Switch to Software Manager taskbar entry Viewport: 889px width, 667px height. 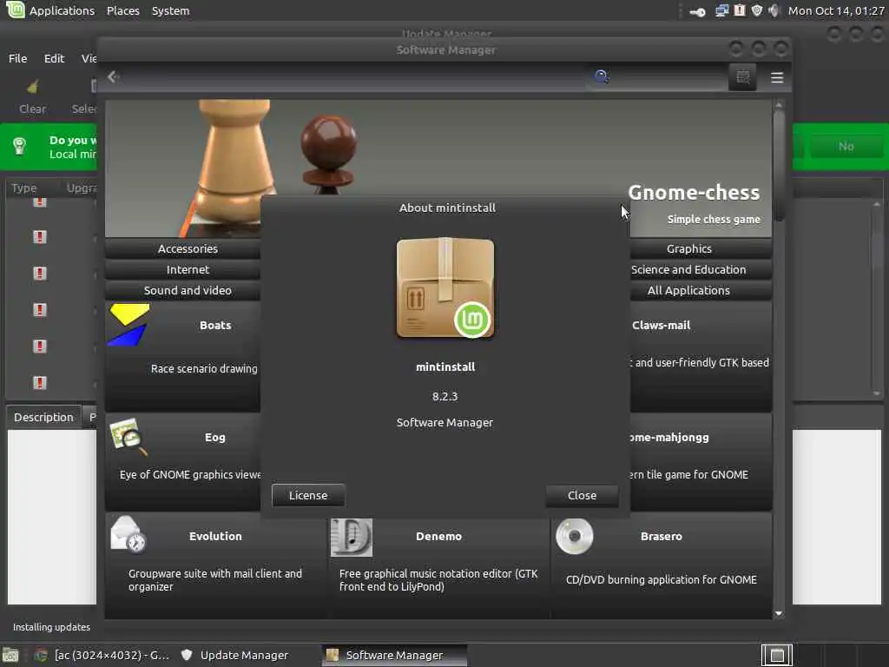coord(395,655)
